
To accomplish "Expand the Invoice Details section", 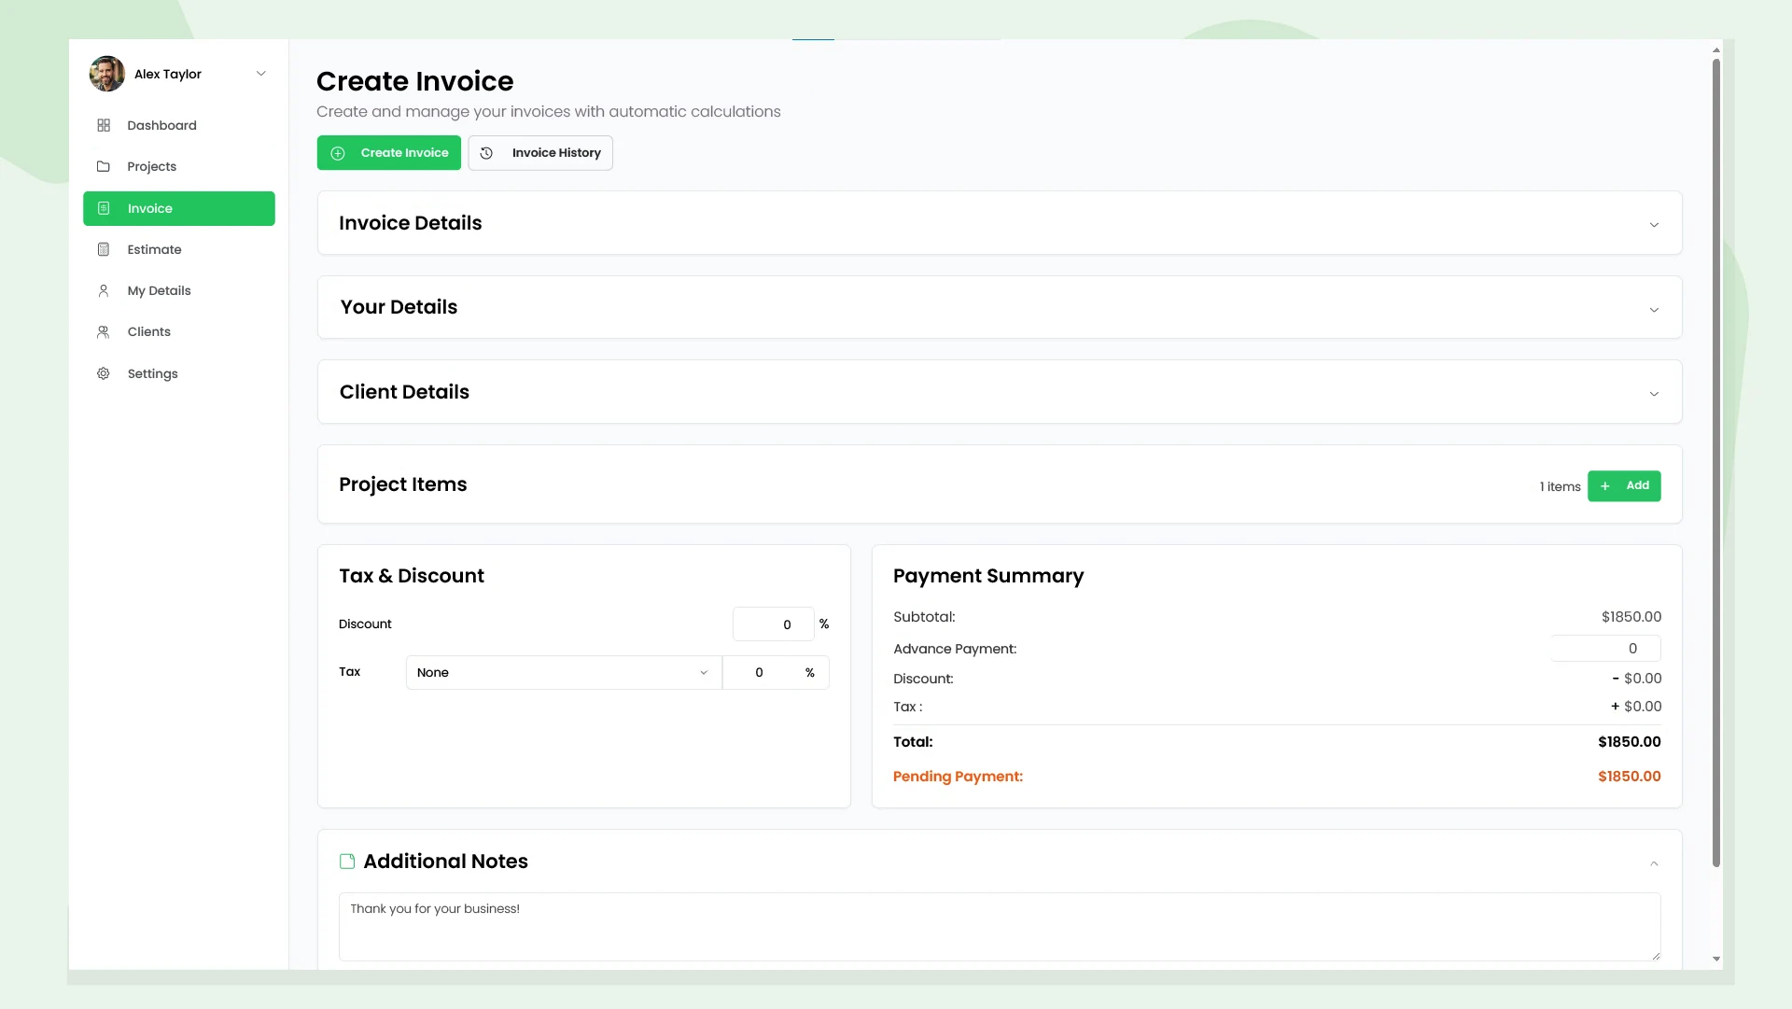I will (1654, 225).
